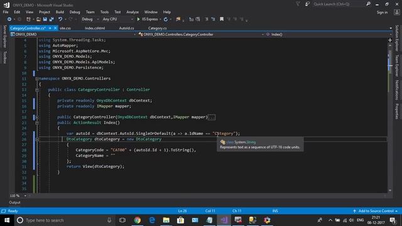Click the Open File folder icon
402x226 pixels.
click(x=38, y=19)
